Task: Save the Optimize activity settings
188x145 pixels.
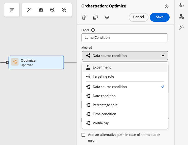Action: pos(159,17)
